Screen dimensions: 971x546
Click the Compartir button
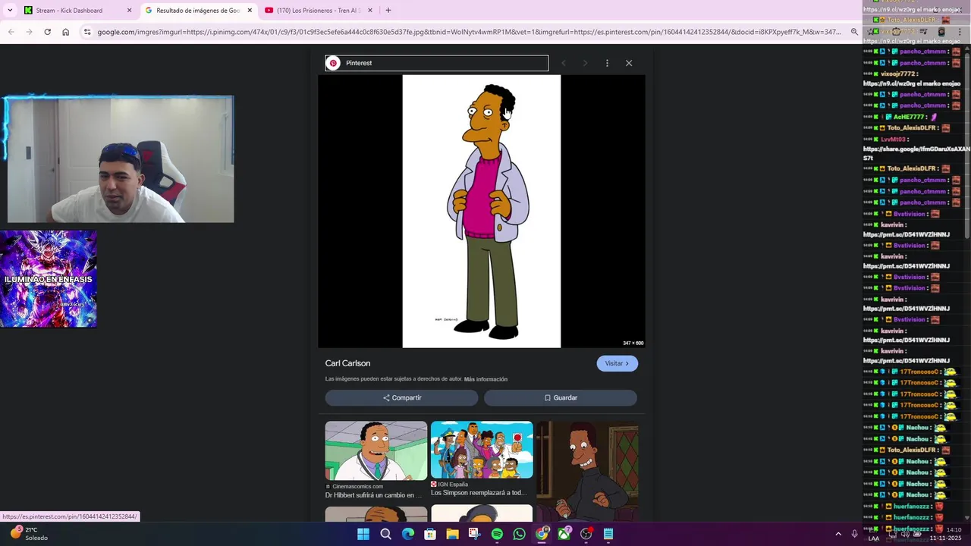(x=401, y=397)
